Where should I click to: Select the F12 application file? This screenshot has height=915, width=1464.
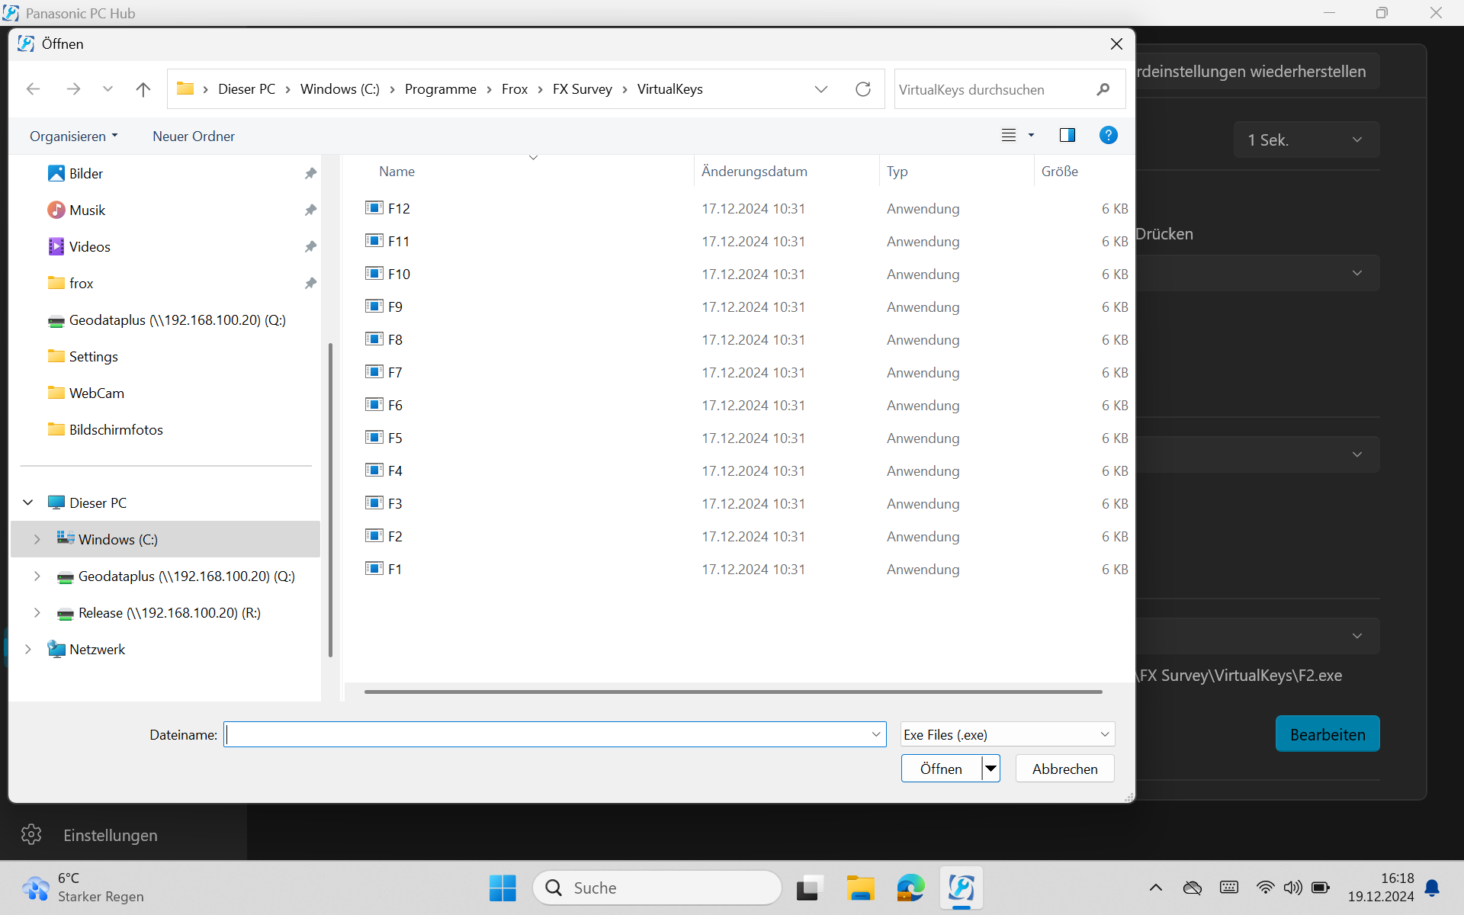[x=398, y=208]
